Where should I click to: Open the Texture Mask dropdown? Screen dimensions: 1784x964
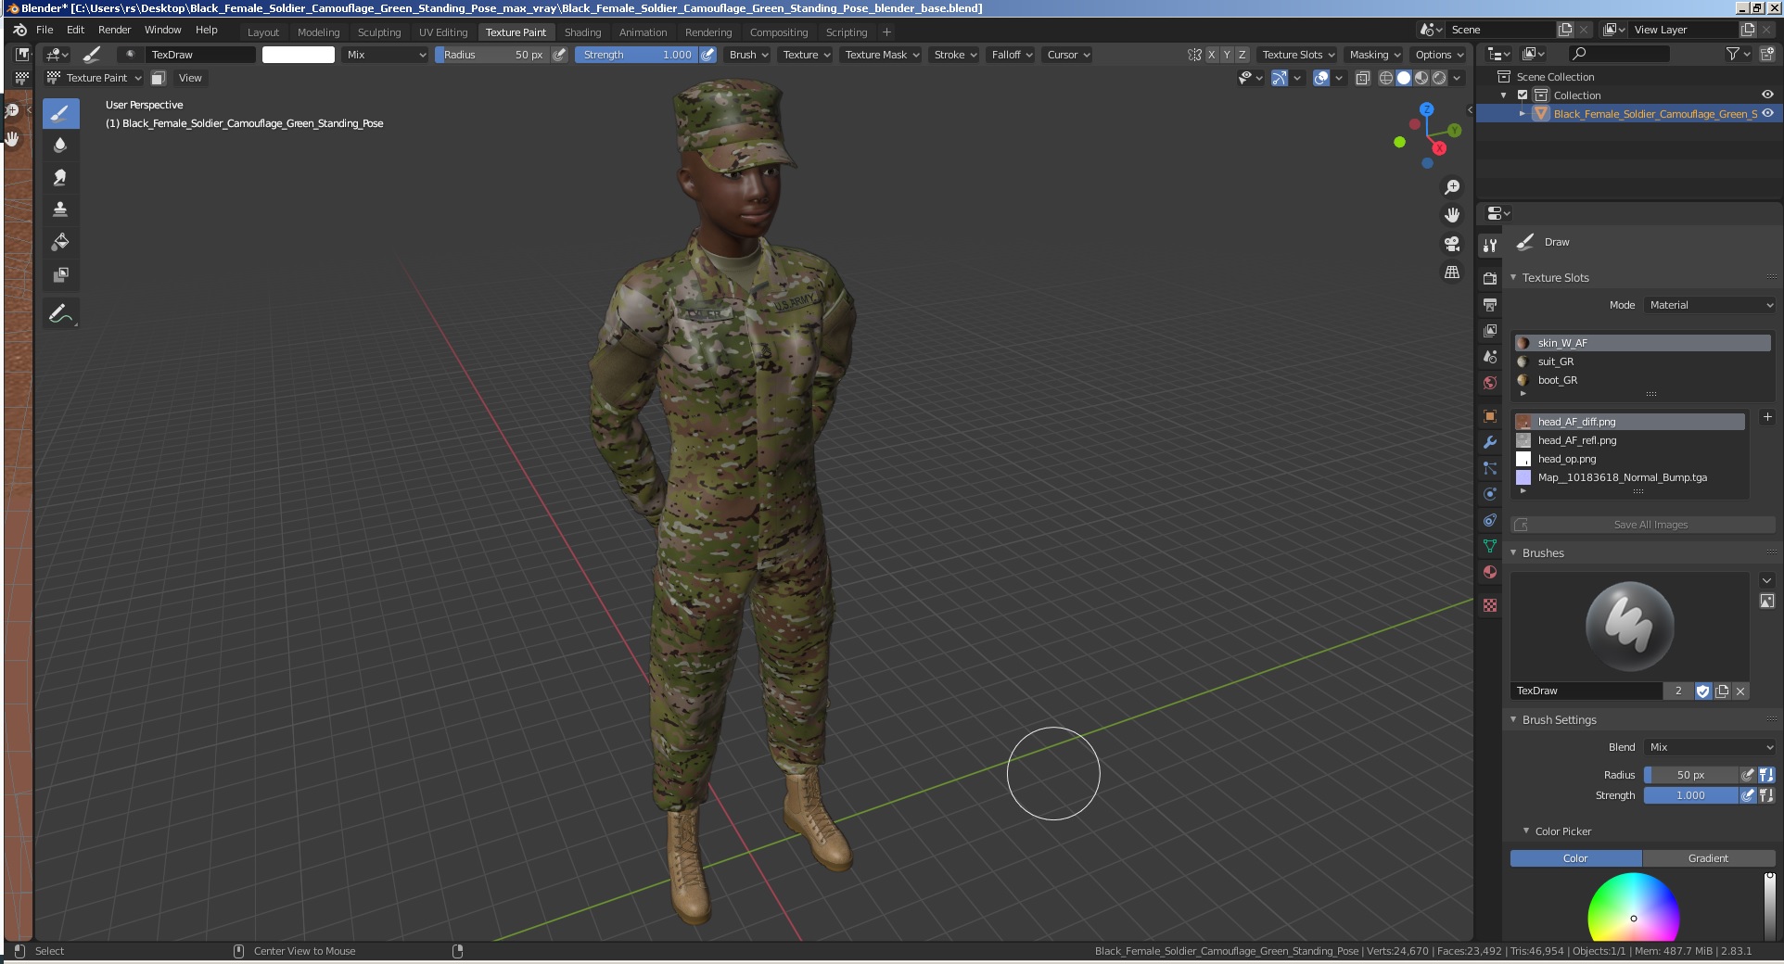click(882, 55)
